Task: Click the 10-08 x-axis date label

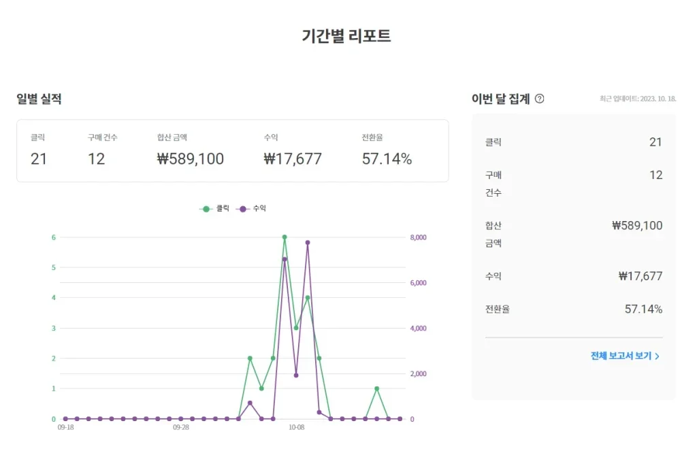Action: click(296, 428)
